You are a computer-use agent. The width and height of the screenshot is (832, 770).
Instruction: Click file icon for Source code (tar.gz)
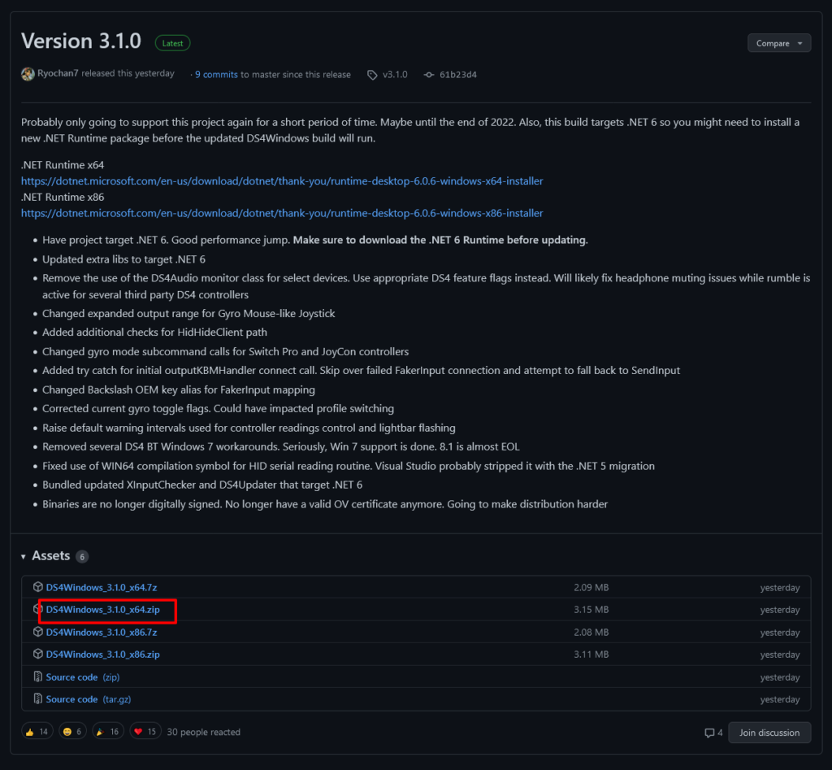tap(37, 698)
